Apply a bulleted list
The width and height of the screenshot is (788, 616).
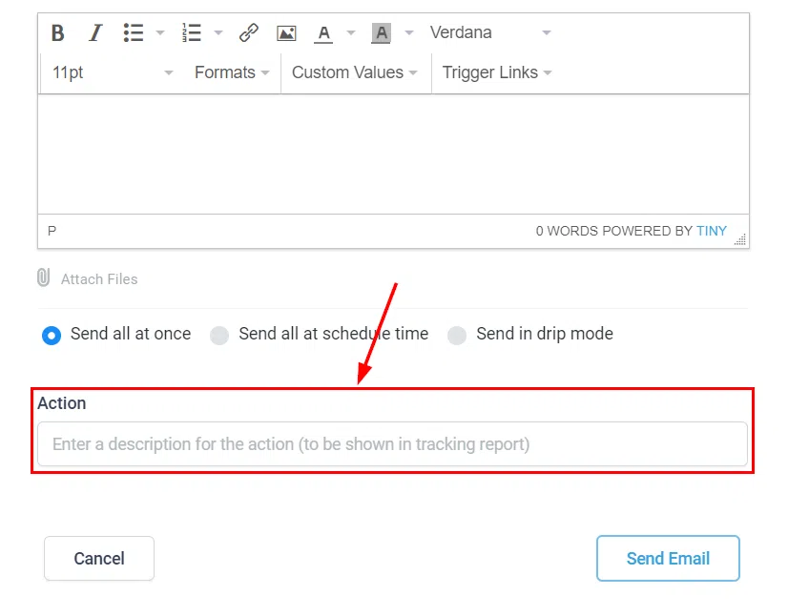point(133,31)
